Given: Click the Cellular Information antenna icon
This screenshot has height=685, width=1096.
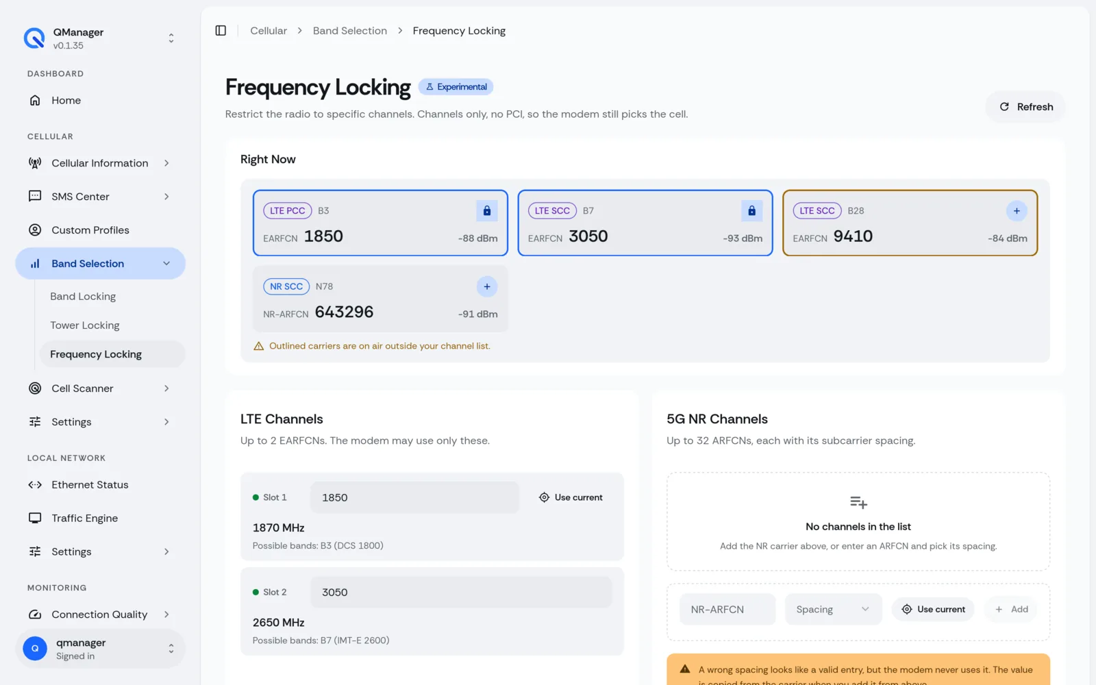Looking at the screenshot, I should pos(35,163).
